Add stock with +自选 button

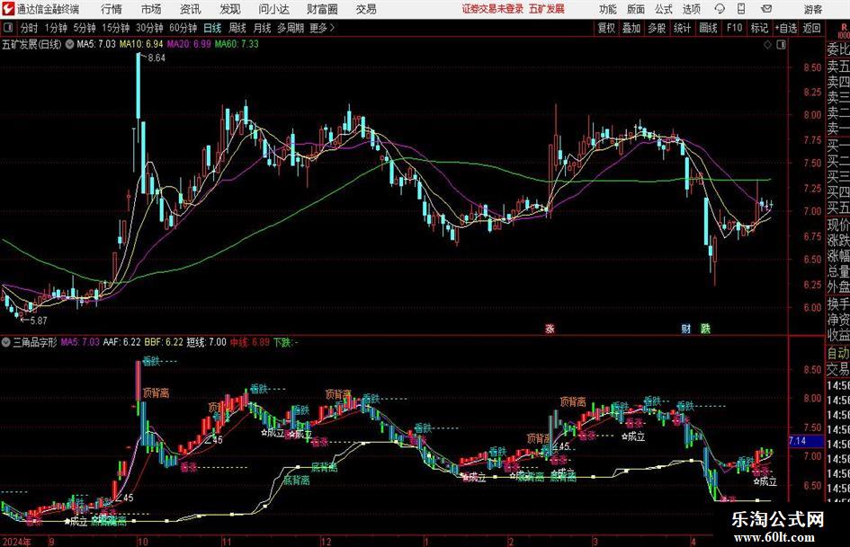[x=785, y=28]
